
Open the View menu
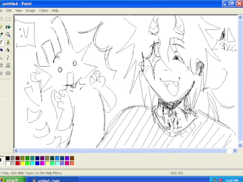pos(18,11)
